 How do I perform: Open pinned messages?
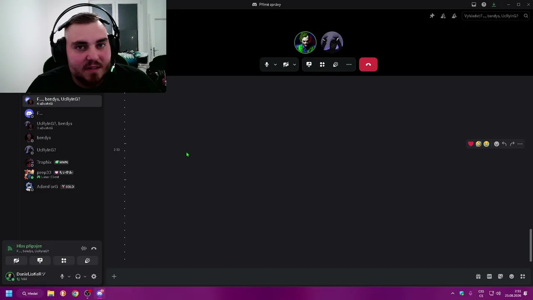(x=432, y=16)
